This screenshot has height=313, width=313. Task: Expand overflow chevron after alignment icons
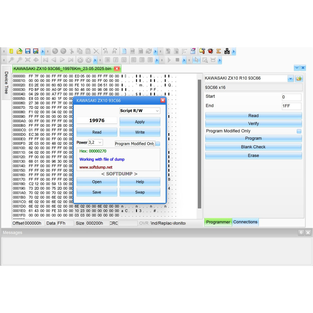[157, 60]
